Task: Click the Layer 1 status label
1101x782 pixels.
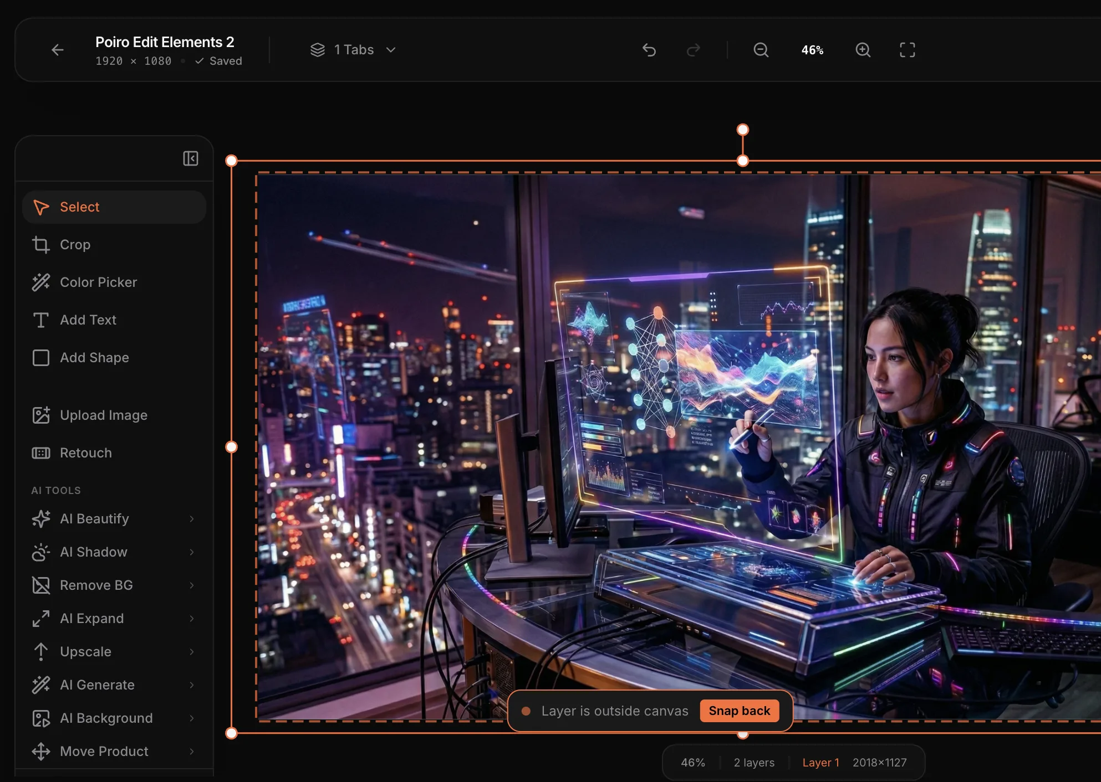Action: point(820,762)
